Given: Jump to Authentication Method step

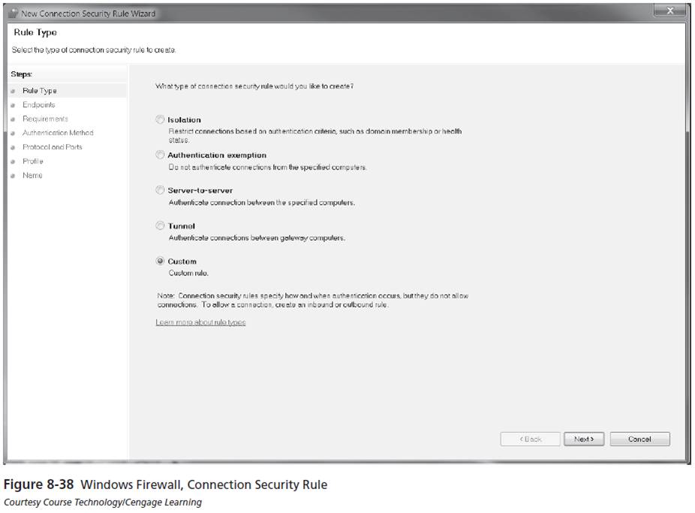Looking at the screenshot, I should (58, 133).
